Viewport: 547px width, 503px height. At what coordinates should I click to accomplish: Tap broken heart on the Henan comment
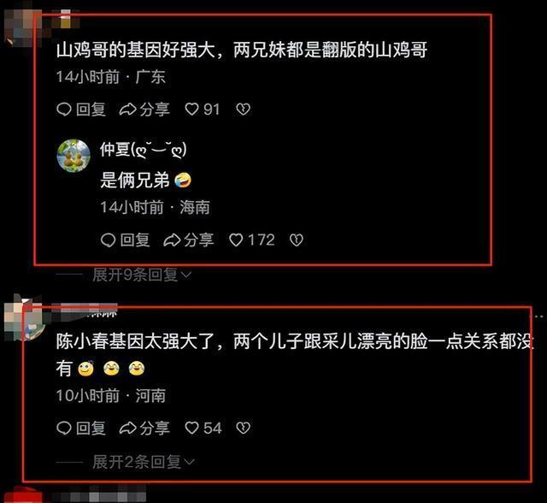243,428
